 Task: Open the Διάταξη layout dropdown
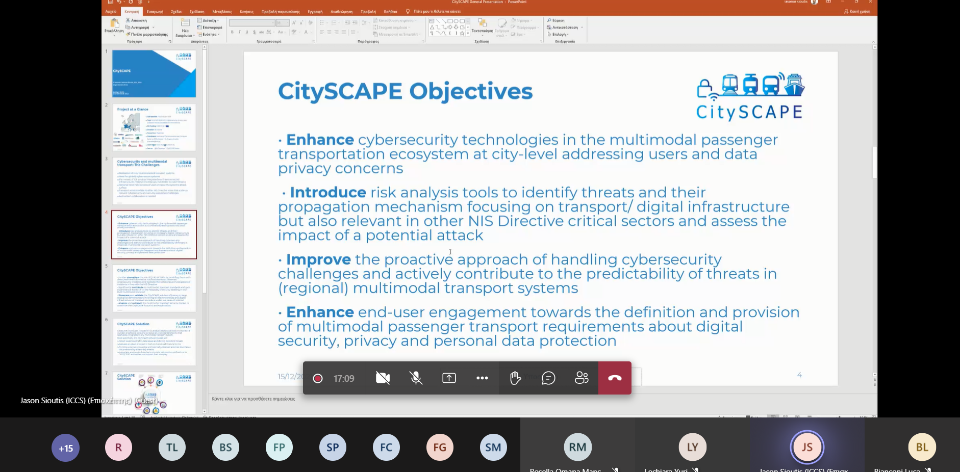[209, 20]
